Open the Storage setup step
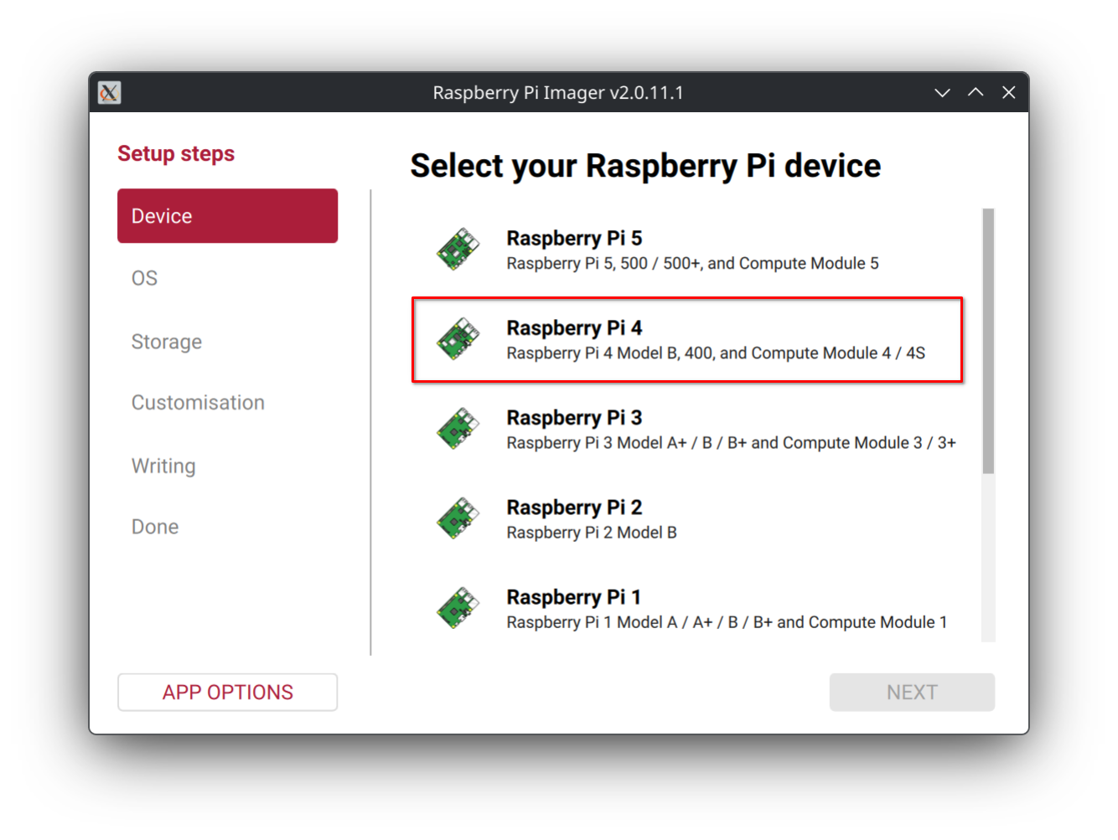 point(167,342)
